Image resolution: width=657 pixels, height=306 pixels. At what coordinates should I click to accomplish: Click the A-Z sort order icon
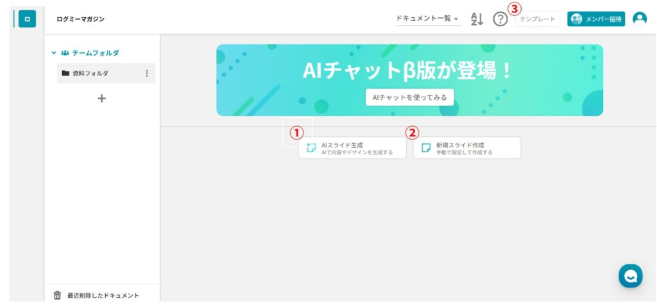(477, 19)
